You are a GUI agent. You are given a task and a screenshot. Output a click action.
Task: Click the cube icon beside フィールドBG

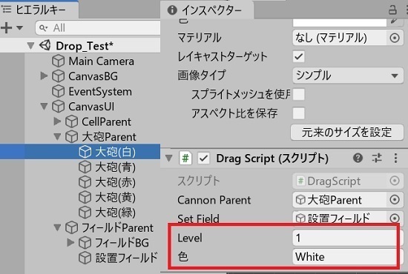click(85, 243)
